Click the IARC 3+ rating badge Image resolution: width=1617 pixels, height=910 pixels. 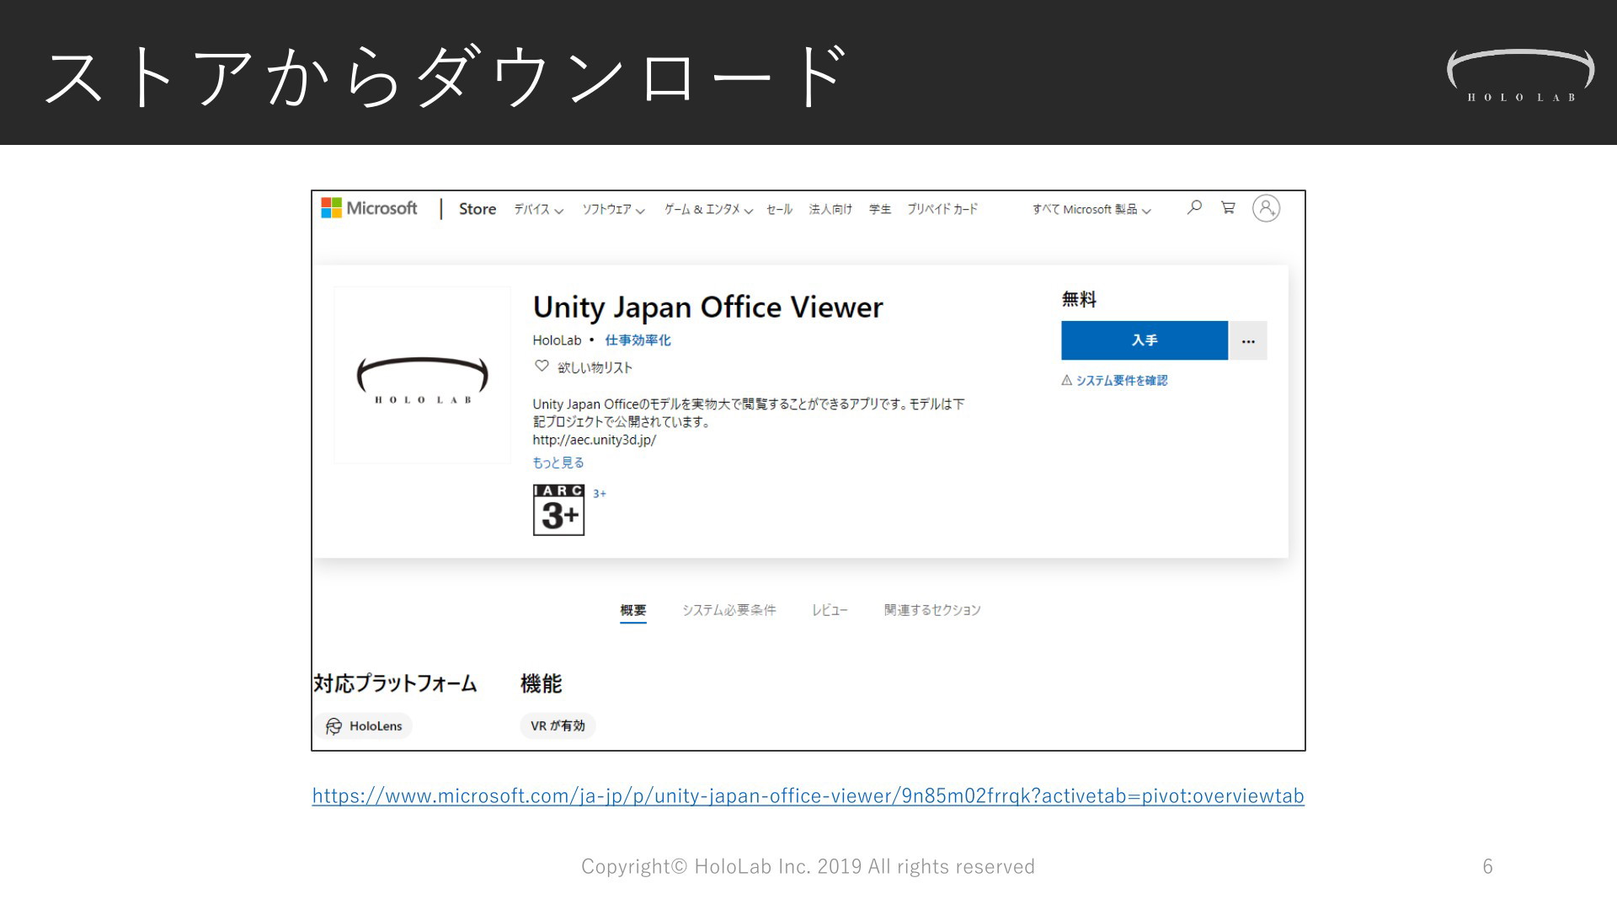(558, 510)
